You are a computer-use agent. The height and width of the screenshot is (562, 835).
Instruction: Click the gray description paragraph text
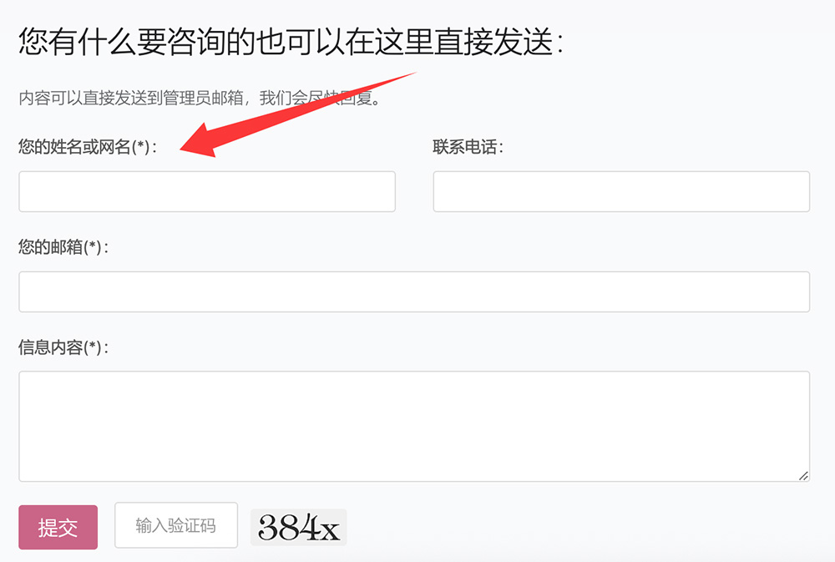(x=200, y=98)
